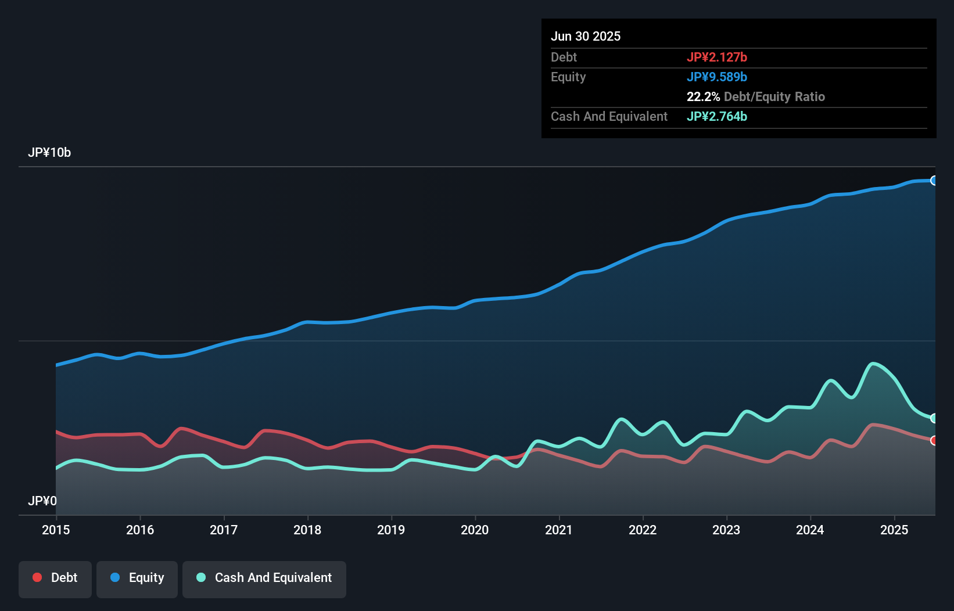
Task: Select the Debt endpoint marker on the chart
Action: (934, 440)
